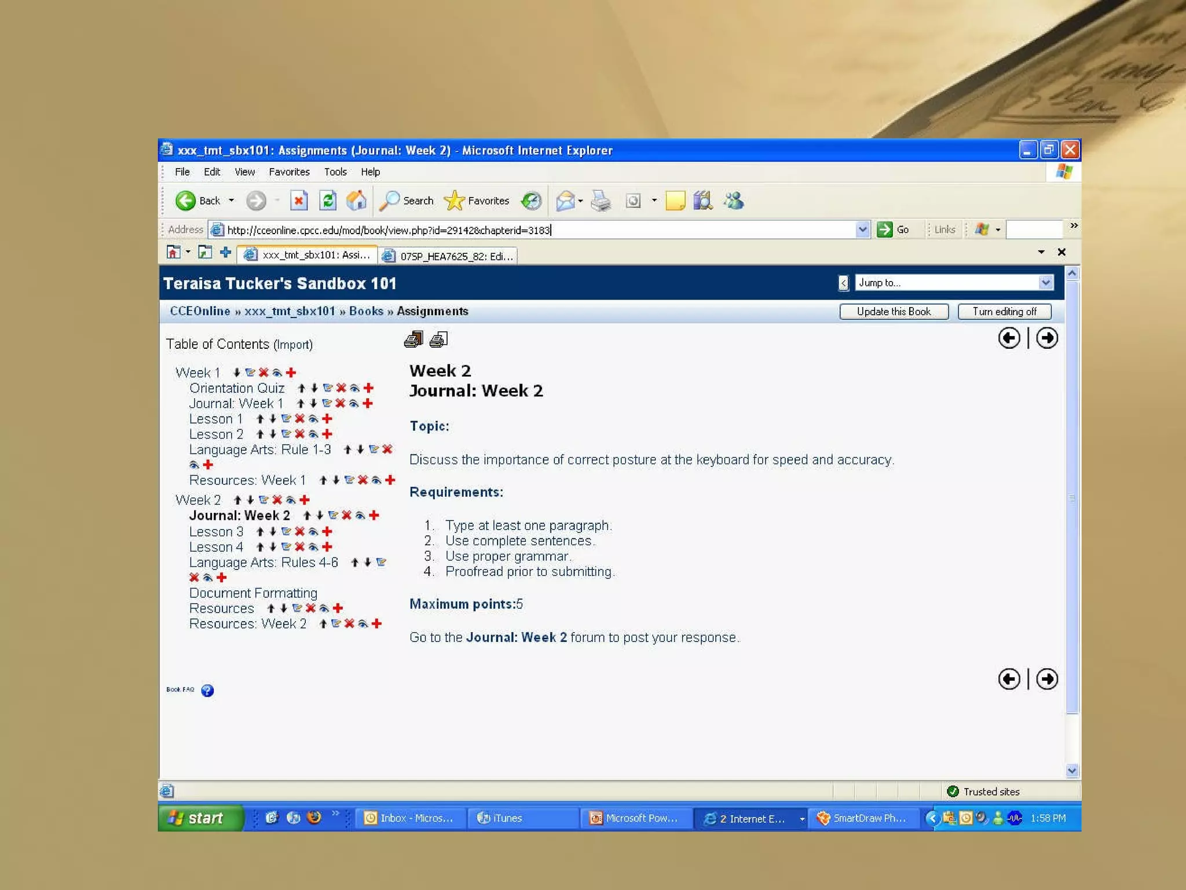Image resolution: width=1186 pixels, height=890 pixels.
Task: Expand the address bar history dropdown
Action: pos(862,229)
